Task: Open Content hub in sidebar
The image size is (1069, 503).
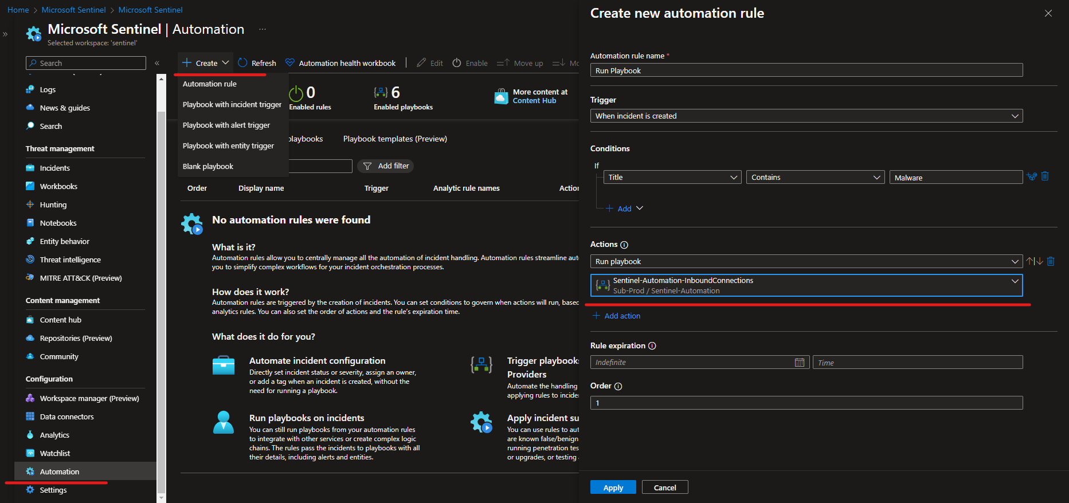Action: click(60, 320)
